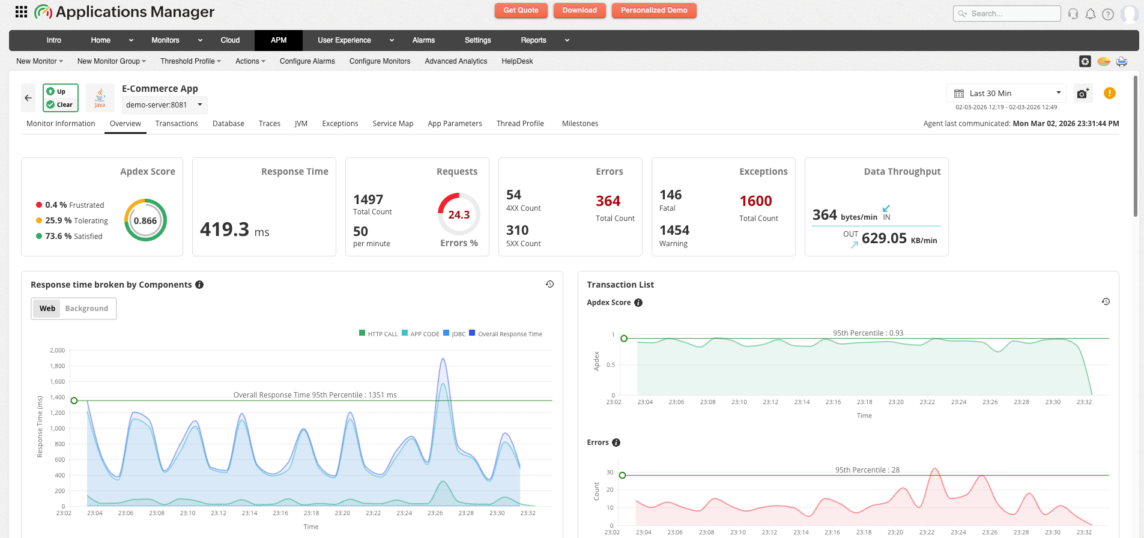This screenshot has height=538, width=1144.
Task: Open the HelpDesk link
Action: click(x=517, y=61)
